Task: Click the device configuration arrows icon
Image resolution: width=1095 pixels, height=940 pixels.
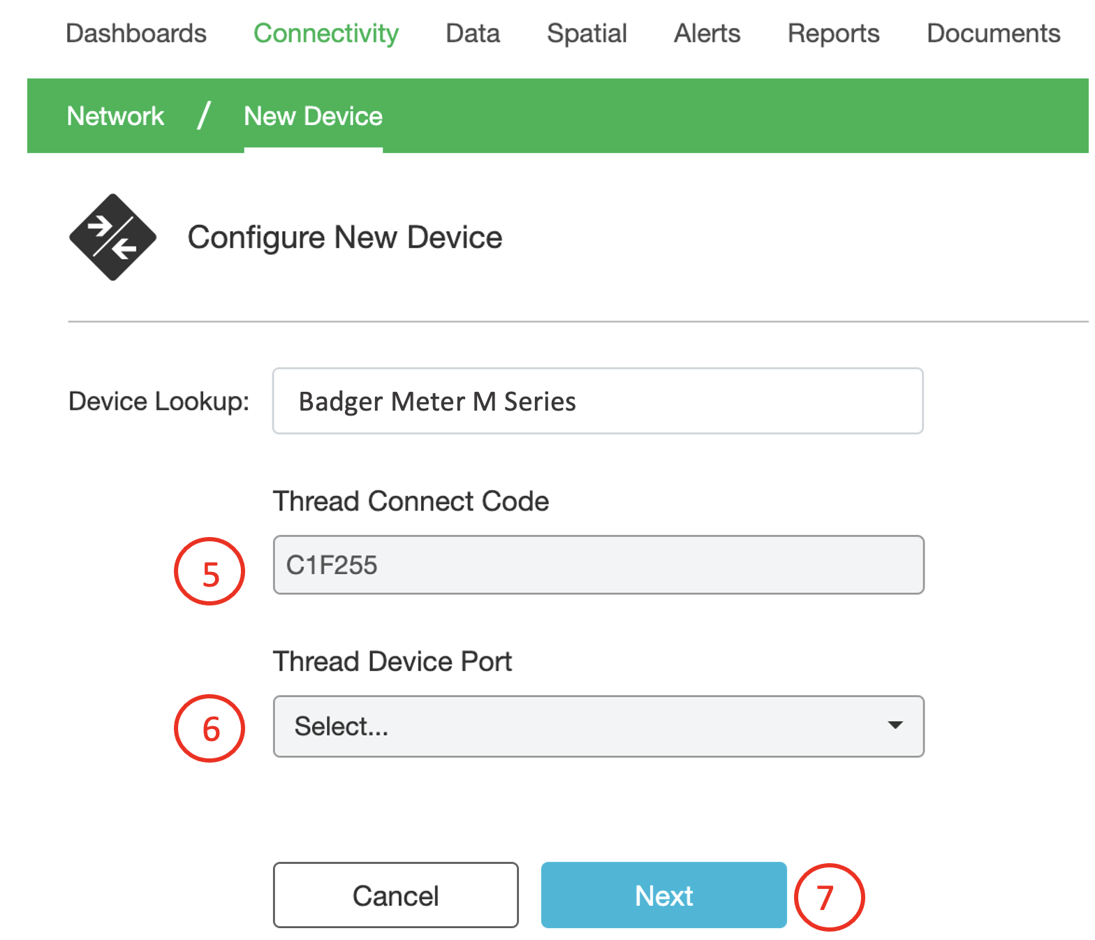Action: pyautogui.click(x=112, y=237)
